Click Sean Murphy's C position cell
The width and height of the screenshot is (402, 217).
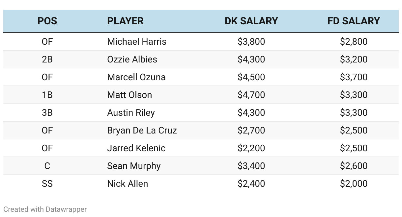[x=47, y=166]
